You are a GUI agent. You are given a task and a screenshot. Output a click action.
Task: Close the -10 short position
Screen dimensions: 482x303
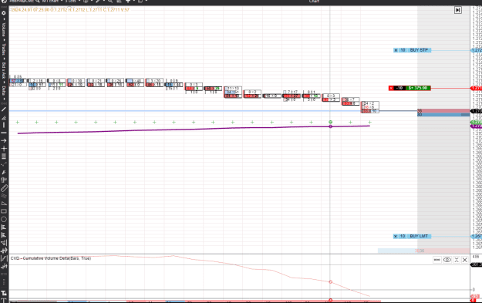coord(391,88)
